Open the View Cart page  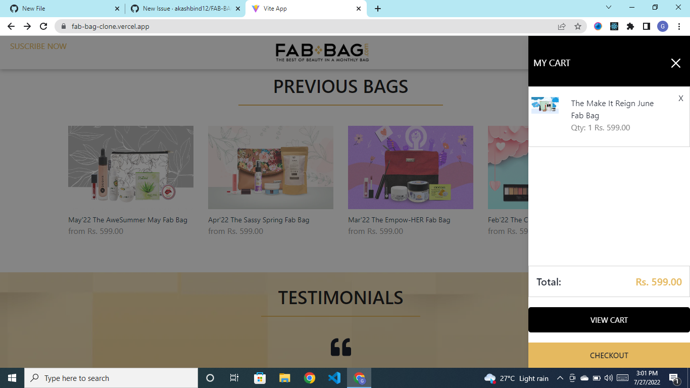click(x=609, y=320)
